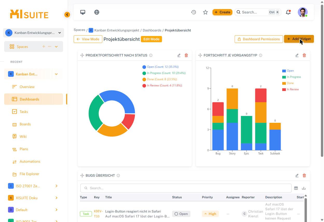The image size is (324, 222).
Task: Toggle In Progress series in donut legend
Action: pos(164,73)
